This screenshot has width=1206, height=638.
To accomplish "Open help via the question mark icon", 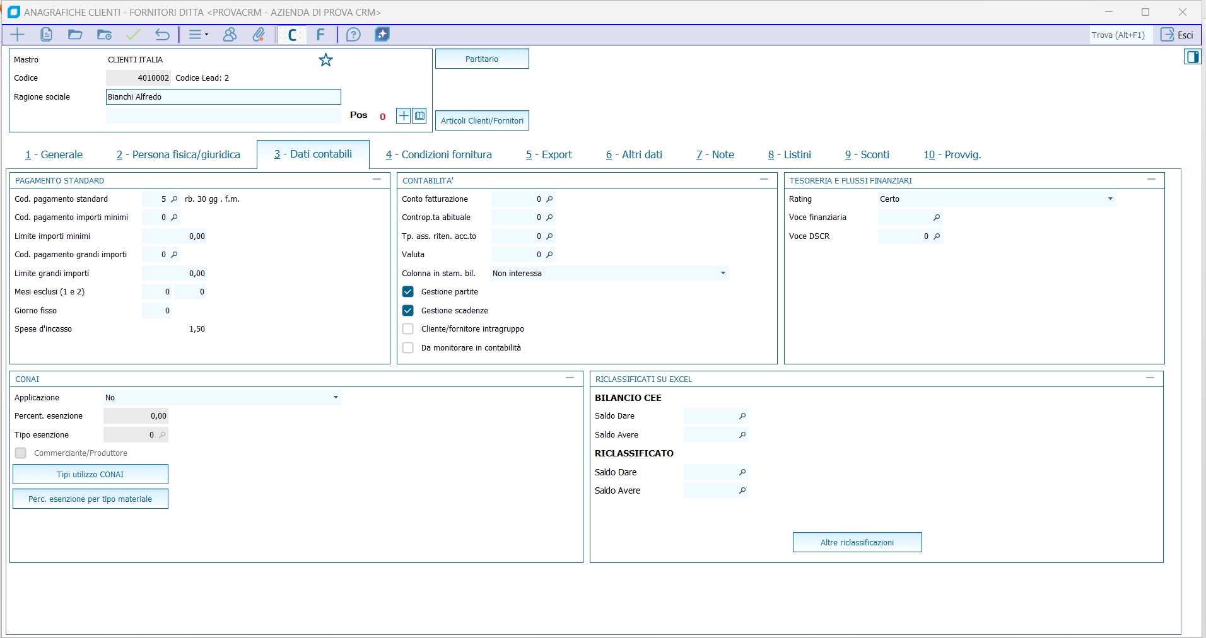I will point(353,35).
